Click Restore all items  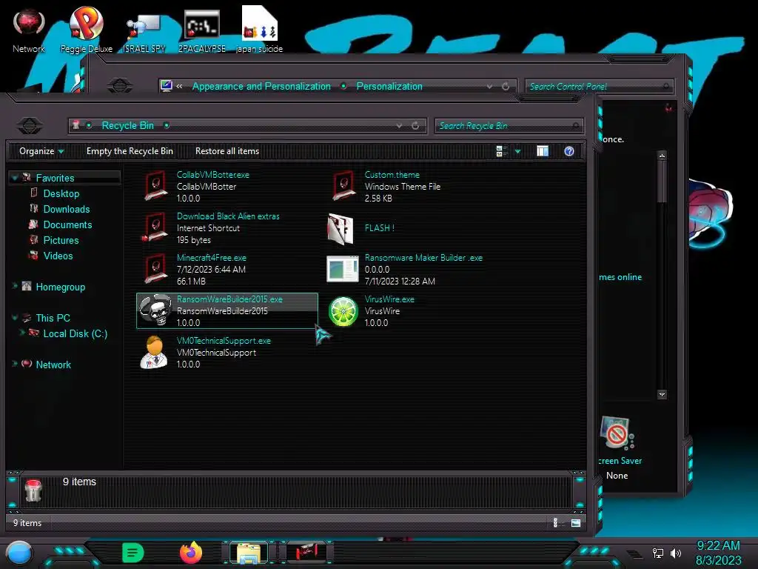(227, 151)
